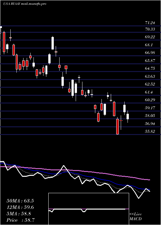Click the USA RYAAY mail.munafa.pro title text
Image resolution: width=161 pixels, height=225 pixels.
click(x=25, y=4)
